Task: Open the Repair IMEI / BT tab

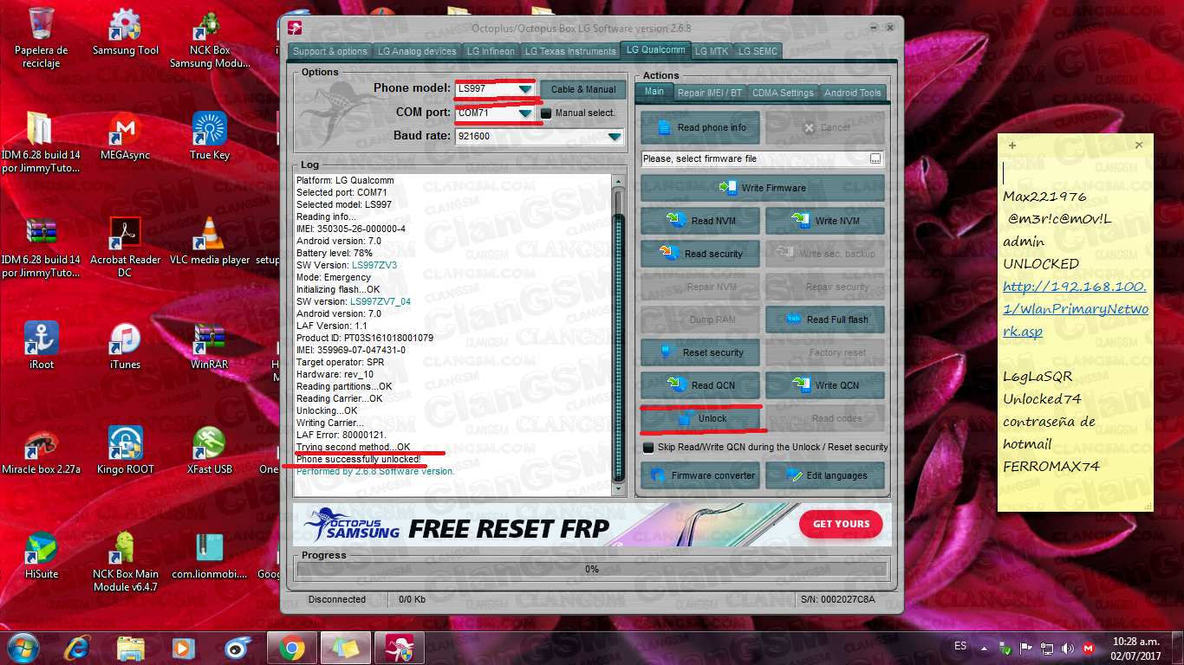Action: pyautogui.click(x=710, y=93)
